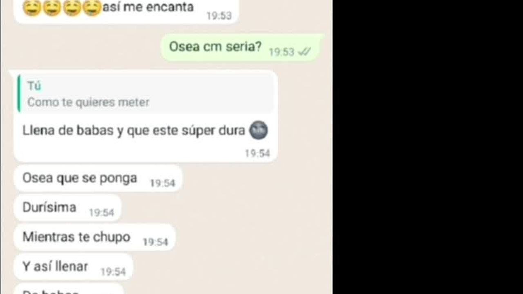Tap the third emoji in the top message
The height and width of the screenshot is (294, 523).
tap(72, 8)
